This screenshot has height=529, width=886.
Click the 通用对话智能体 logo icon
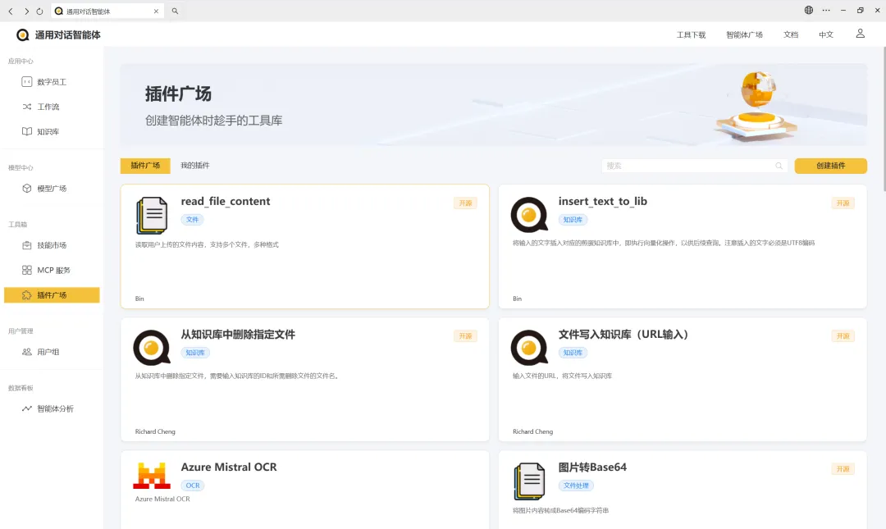coord(23,35)
